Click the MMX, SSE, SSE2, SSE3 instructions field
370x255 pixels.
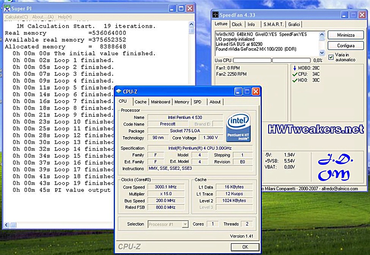click(x=200, y=168)
